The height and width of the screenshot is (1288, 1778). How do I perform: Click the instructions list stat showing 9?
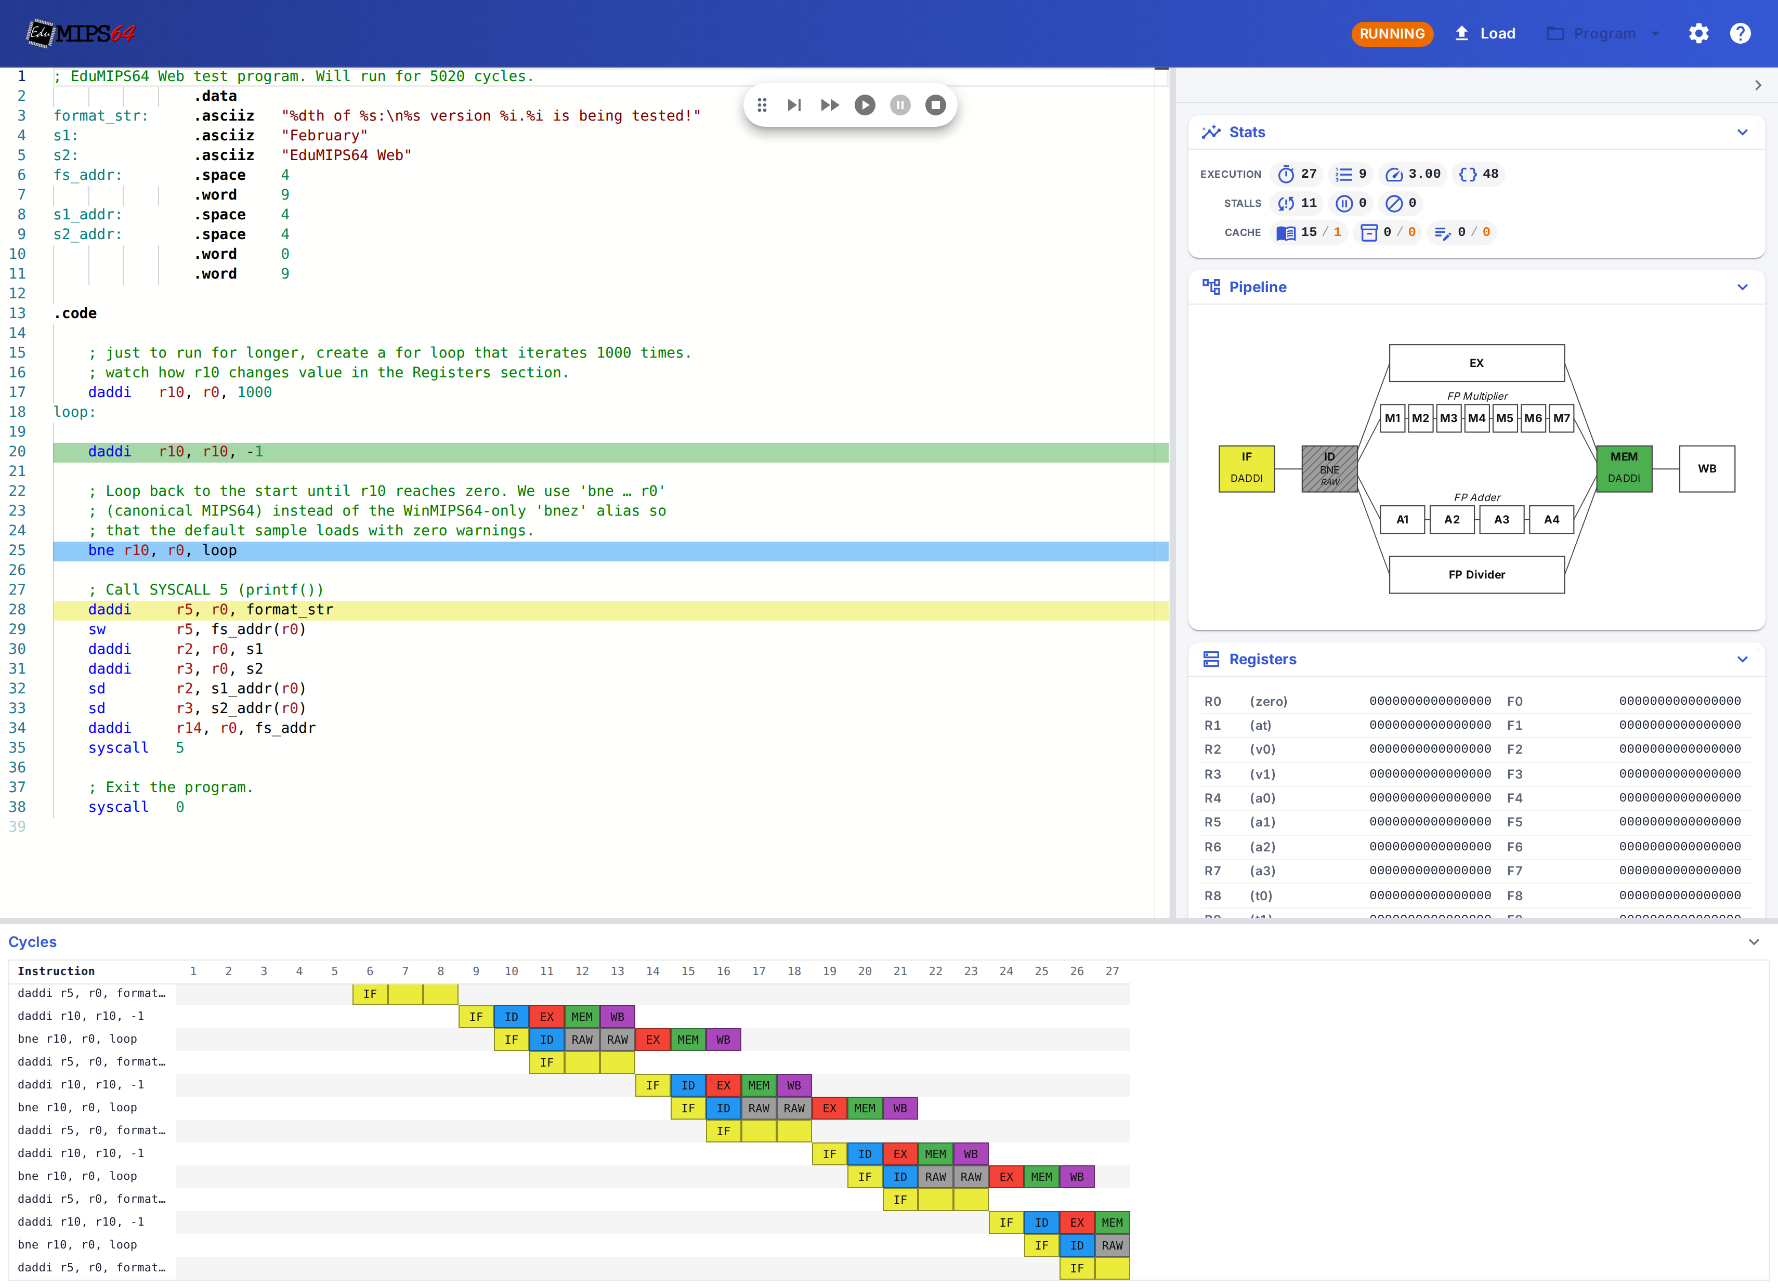click(x=1351, y=174)
